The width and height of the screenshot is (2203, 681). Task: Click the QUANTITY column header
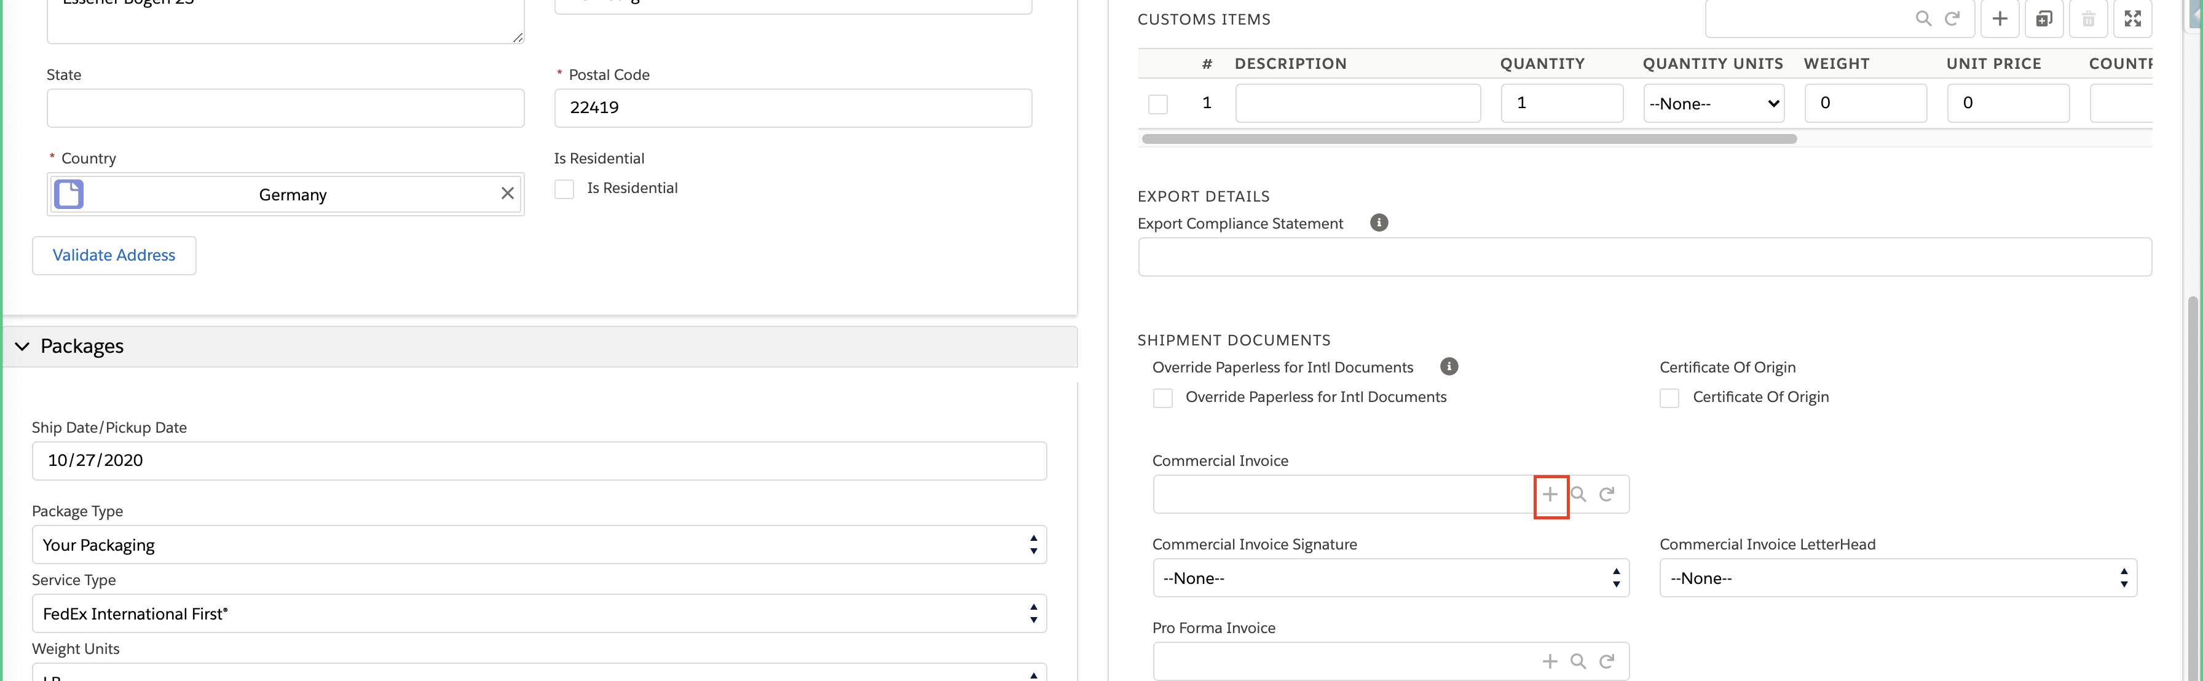[1542, 63]
